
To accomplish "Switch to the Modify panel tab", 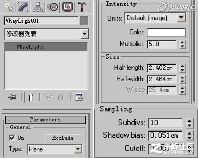I will (x=23, y=7).
